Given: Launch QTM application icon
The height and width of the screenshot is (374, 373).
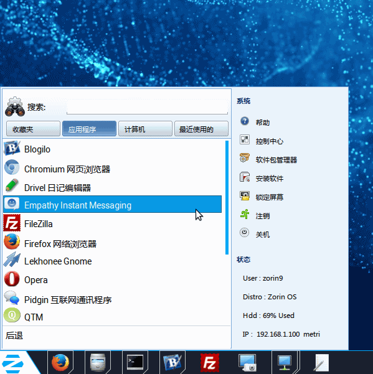Looking at the screenshot, I should click(x=12, y=316).
